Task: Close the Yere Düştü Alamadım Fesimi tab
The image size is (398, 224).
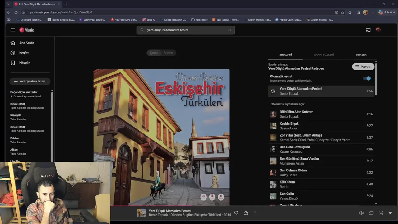Action: (58, 4)
